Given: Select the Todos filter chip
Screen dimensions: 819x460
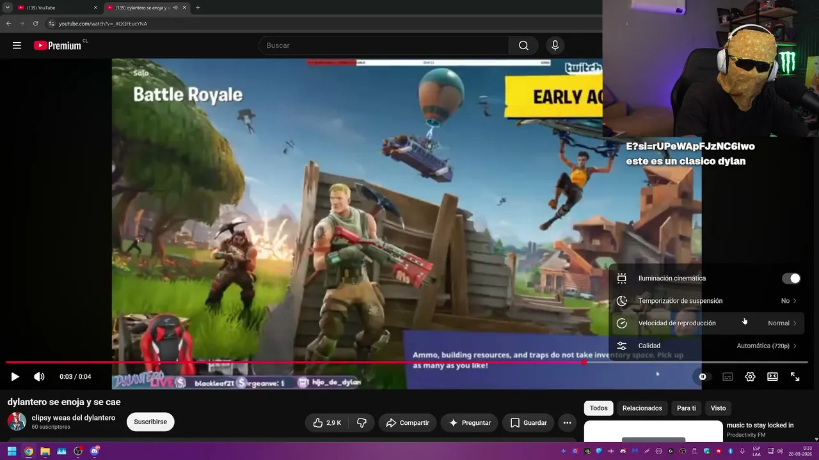Looking at the screenshot, I should 599,408.
